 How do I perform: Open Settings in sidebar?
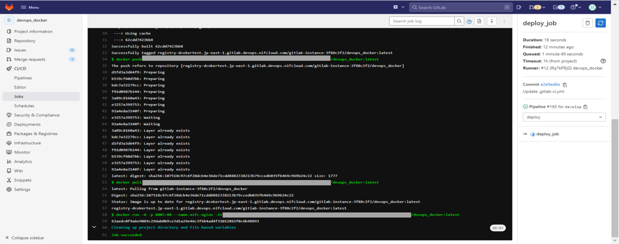[41, 189]
